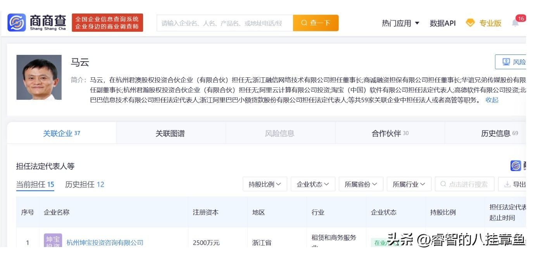Click the 马云 name heading
Screen dimensions: 533x254
coord(80,62)
